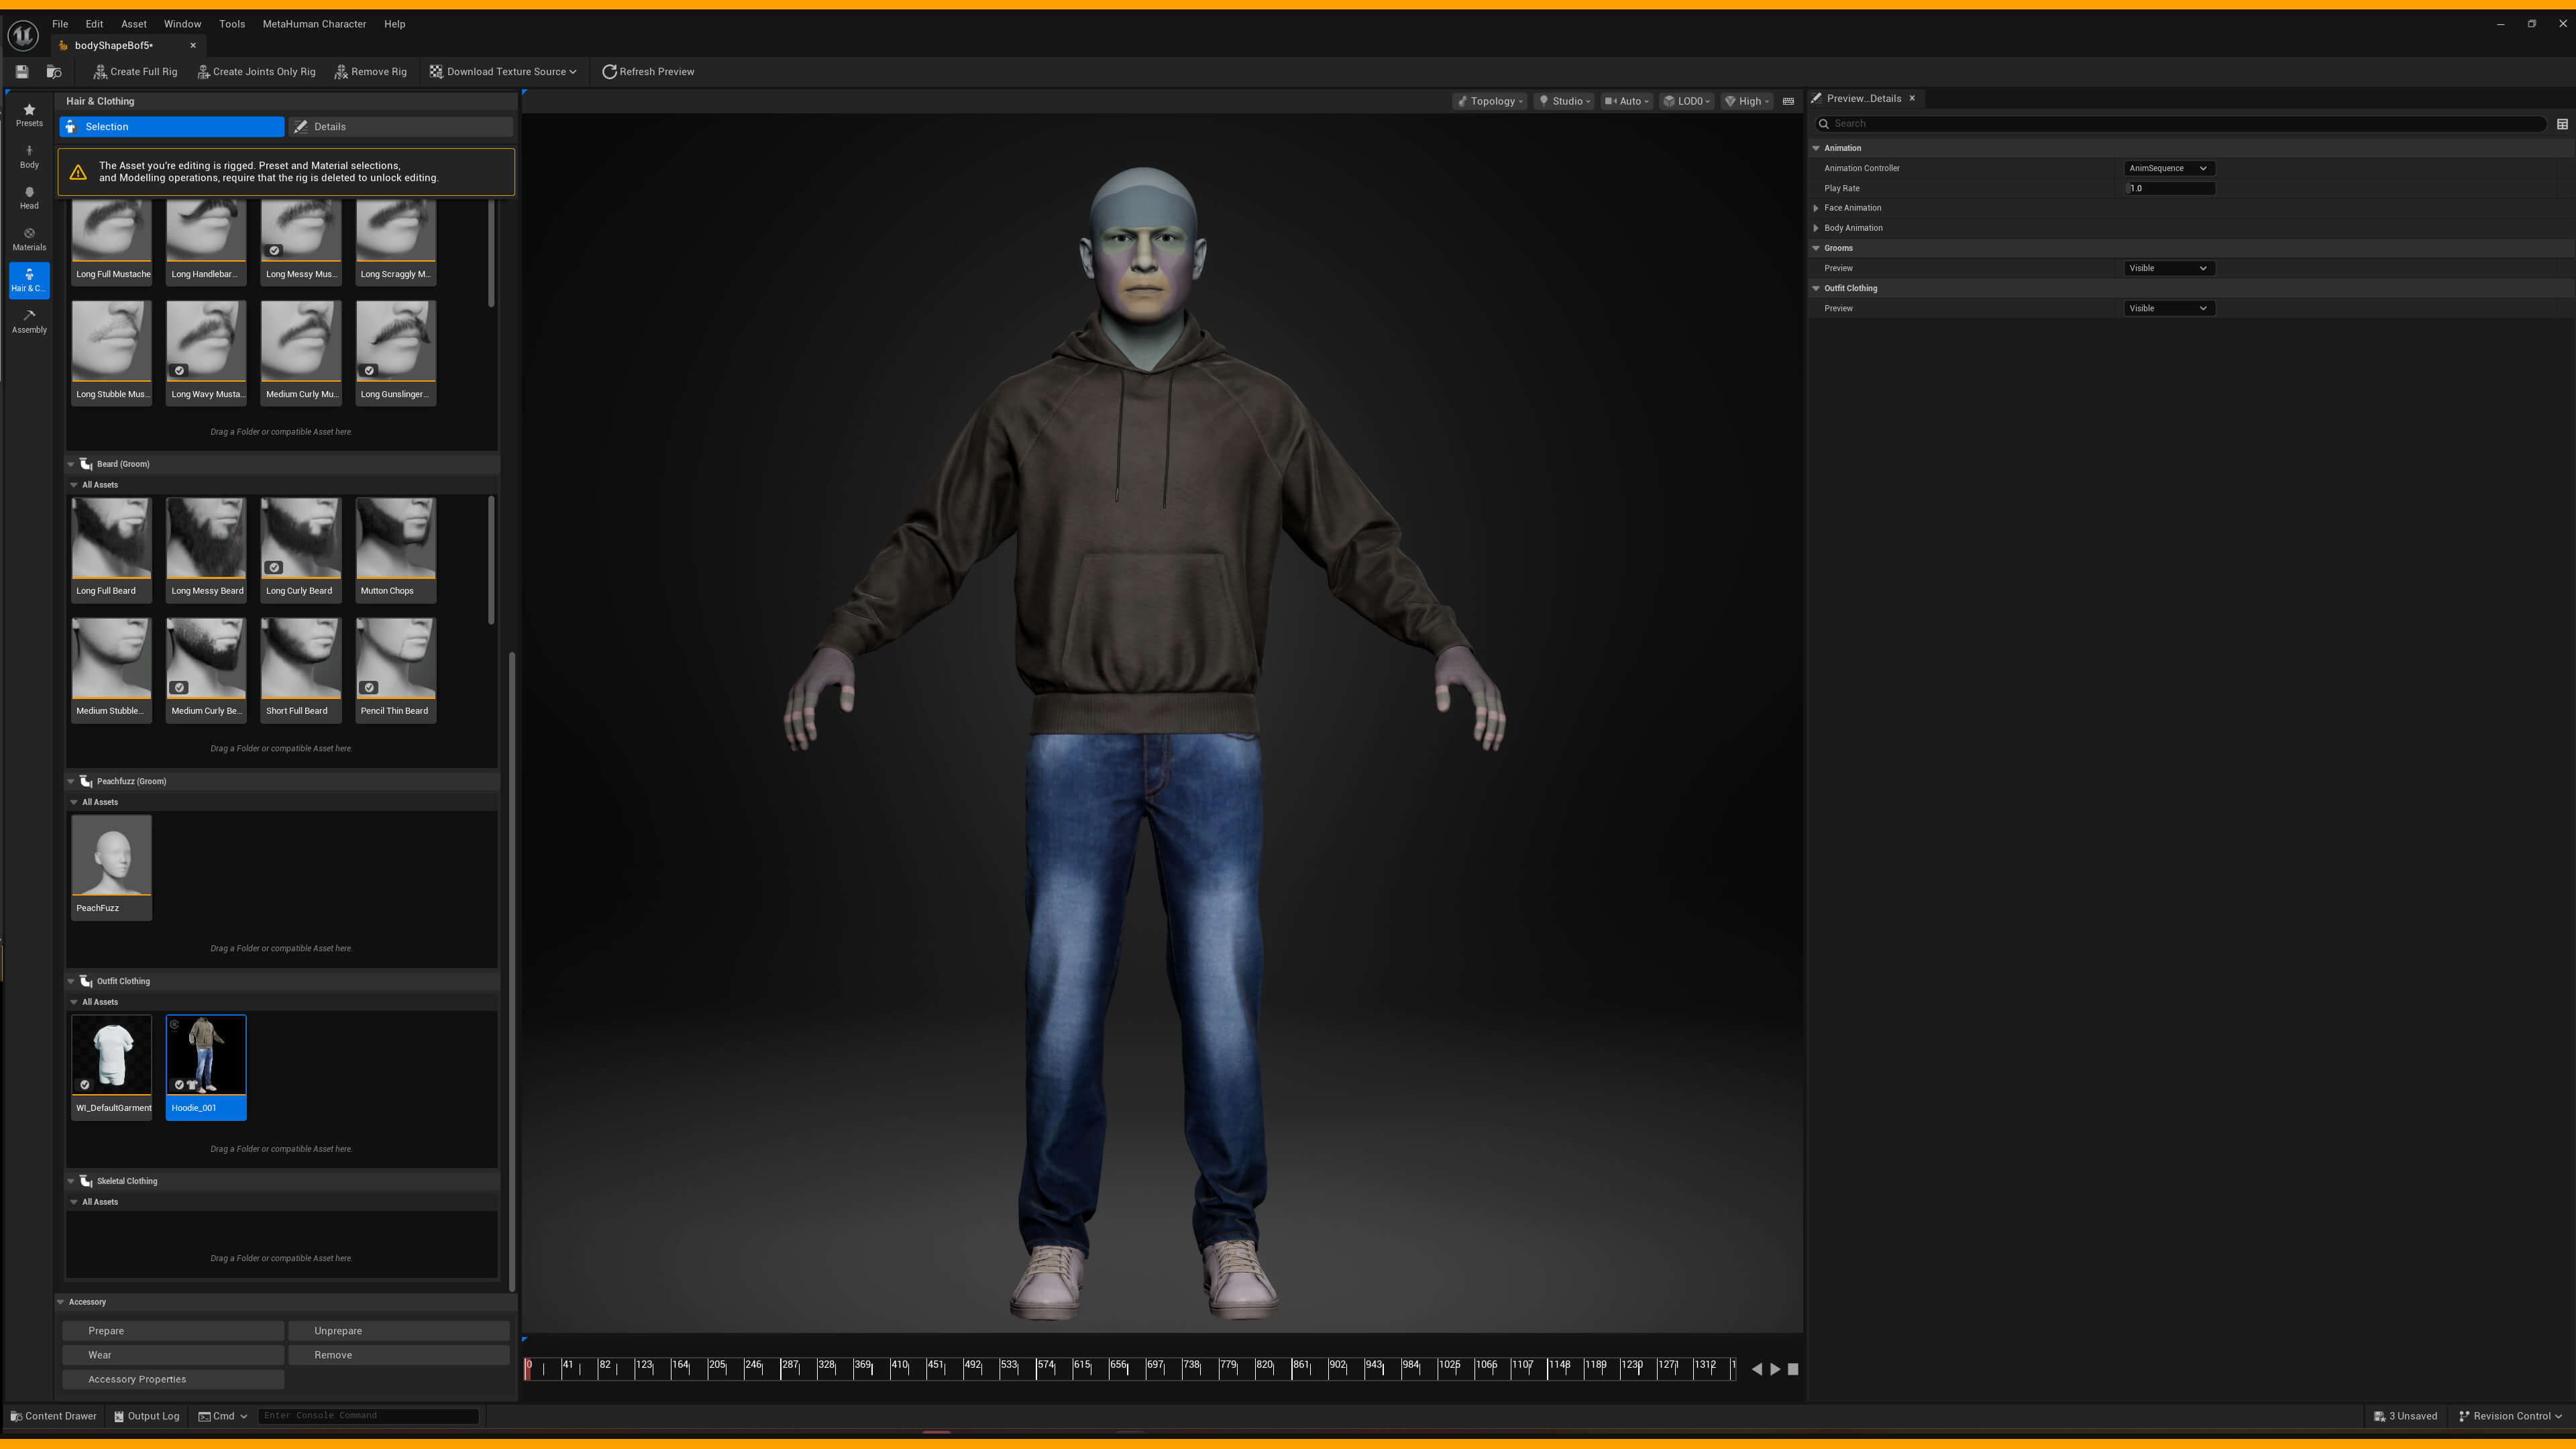Click the Unprepare button
Image resolution: width=2576 pixels, height=1449 pixels.
(399, 1331)
